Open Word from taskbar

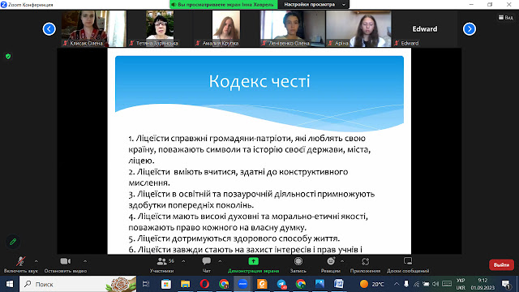(x=339, y=284)
